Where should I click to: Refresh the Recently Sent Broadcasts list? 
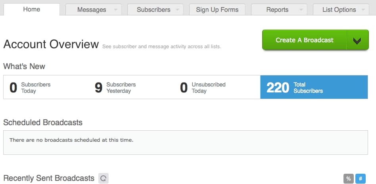tap(104, 178)
